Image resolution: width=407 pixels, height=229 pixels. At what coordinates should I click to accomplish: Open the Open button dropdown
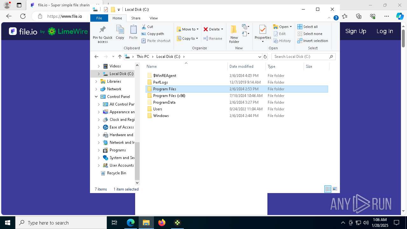pyautogui.click(x=291, y=27)
